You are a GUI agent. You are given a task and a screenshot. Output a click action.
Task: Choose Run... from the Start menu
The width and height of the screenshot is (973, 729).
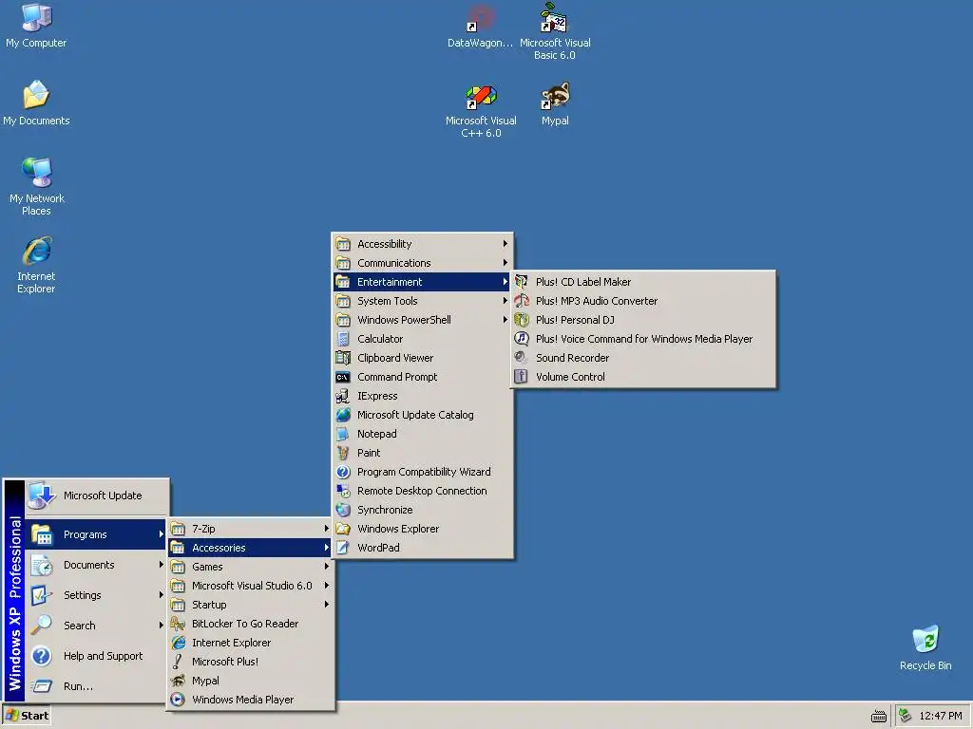tap(96, 686)
